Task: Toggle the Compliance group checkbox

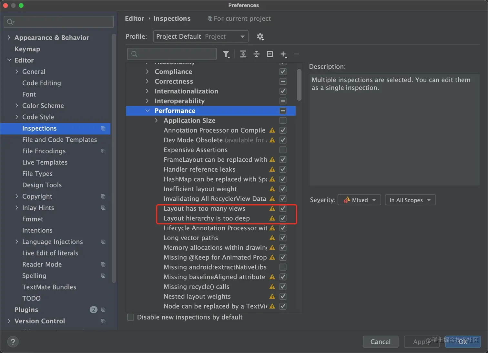Action: [x=283, y=72]
